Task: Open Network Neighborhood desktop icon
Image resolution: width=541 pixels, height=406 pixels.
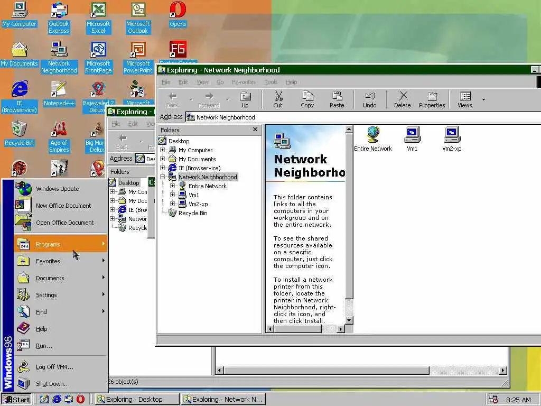Action: [x=59, y=57]
